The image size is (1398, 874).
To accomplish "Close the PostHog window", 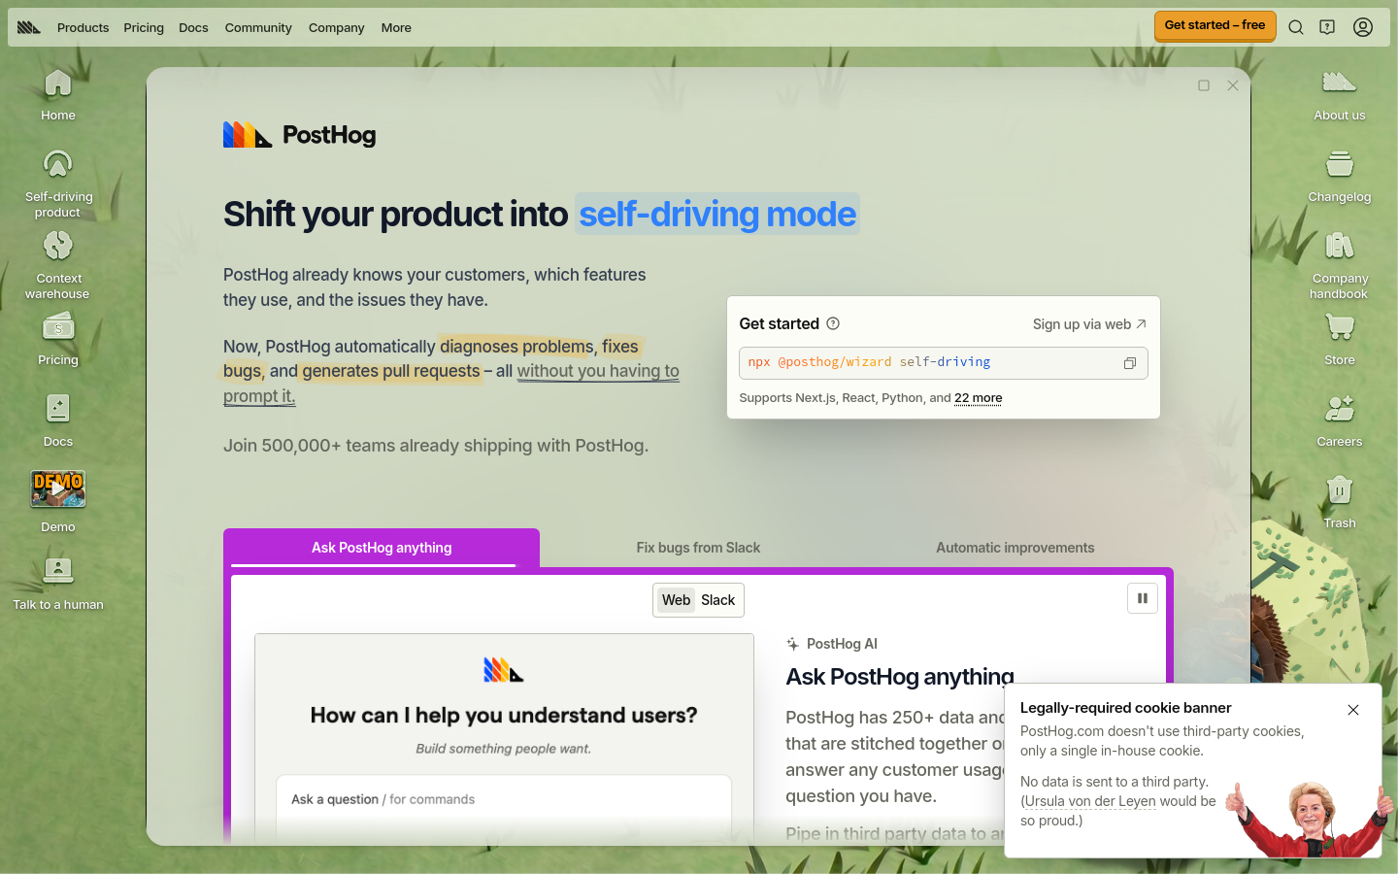I will coord(1233,85).
